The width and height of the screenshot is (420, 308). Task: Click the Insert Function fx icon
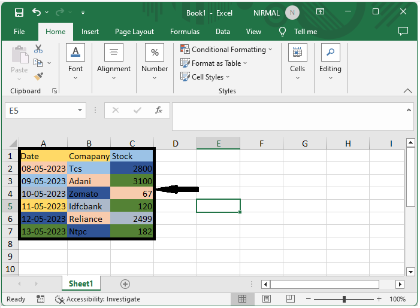[x=159, y=110]
